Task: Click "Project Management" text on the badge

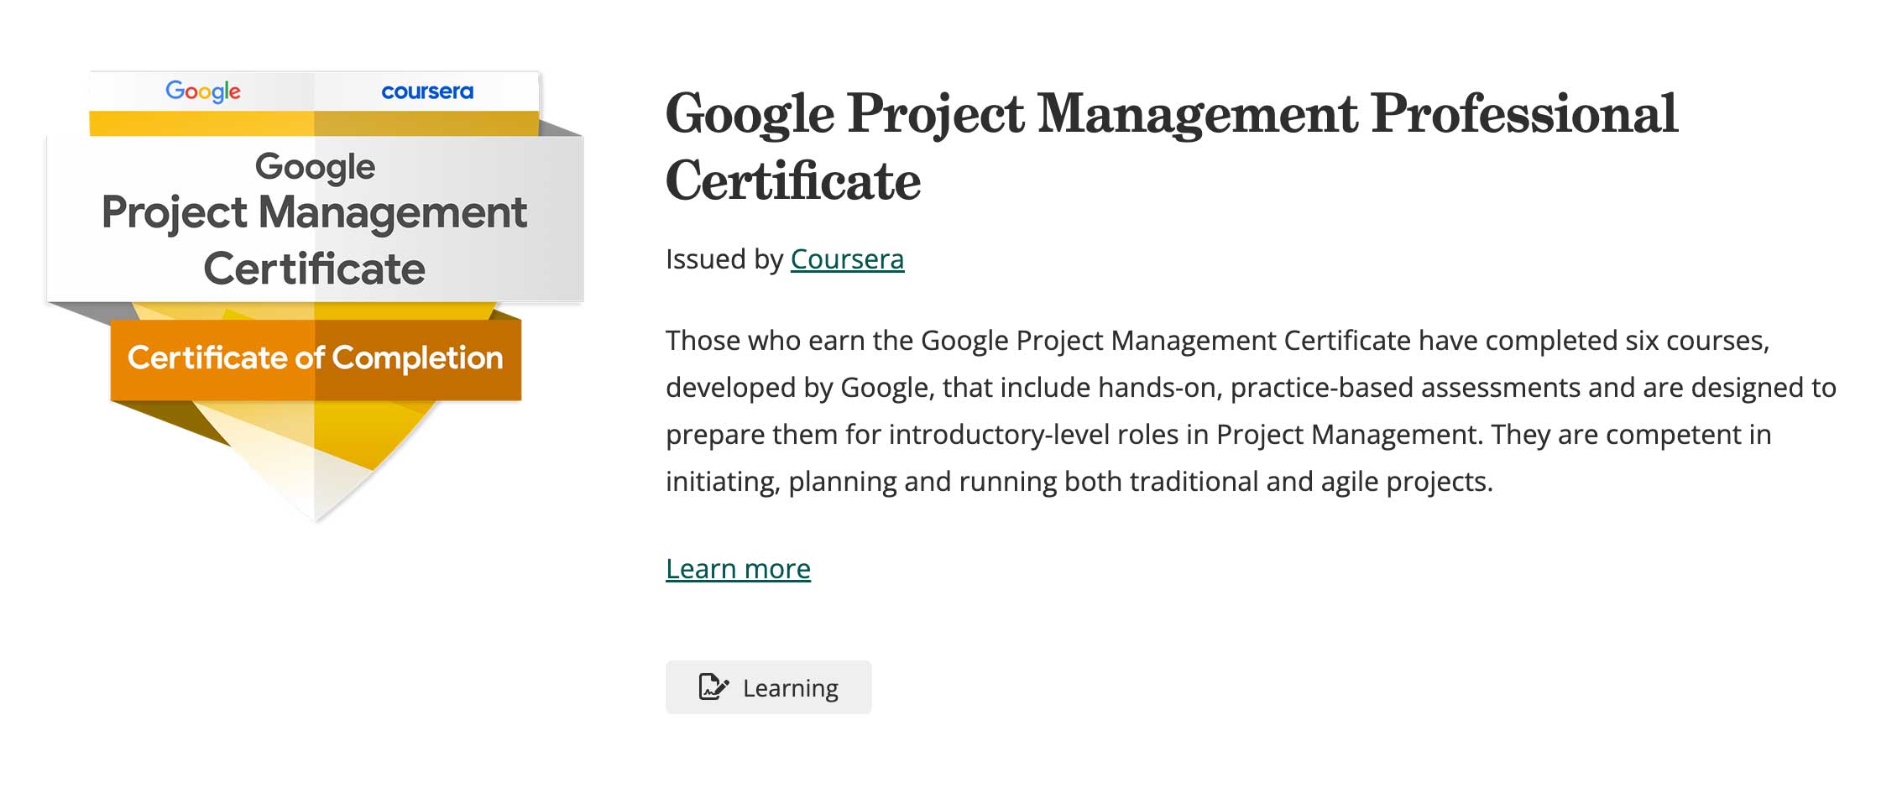Action: click(315, 212)
